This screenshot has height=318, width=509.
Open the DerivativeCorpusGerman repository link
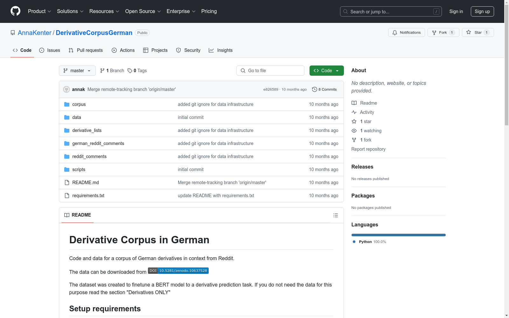[x=94, y=33]
